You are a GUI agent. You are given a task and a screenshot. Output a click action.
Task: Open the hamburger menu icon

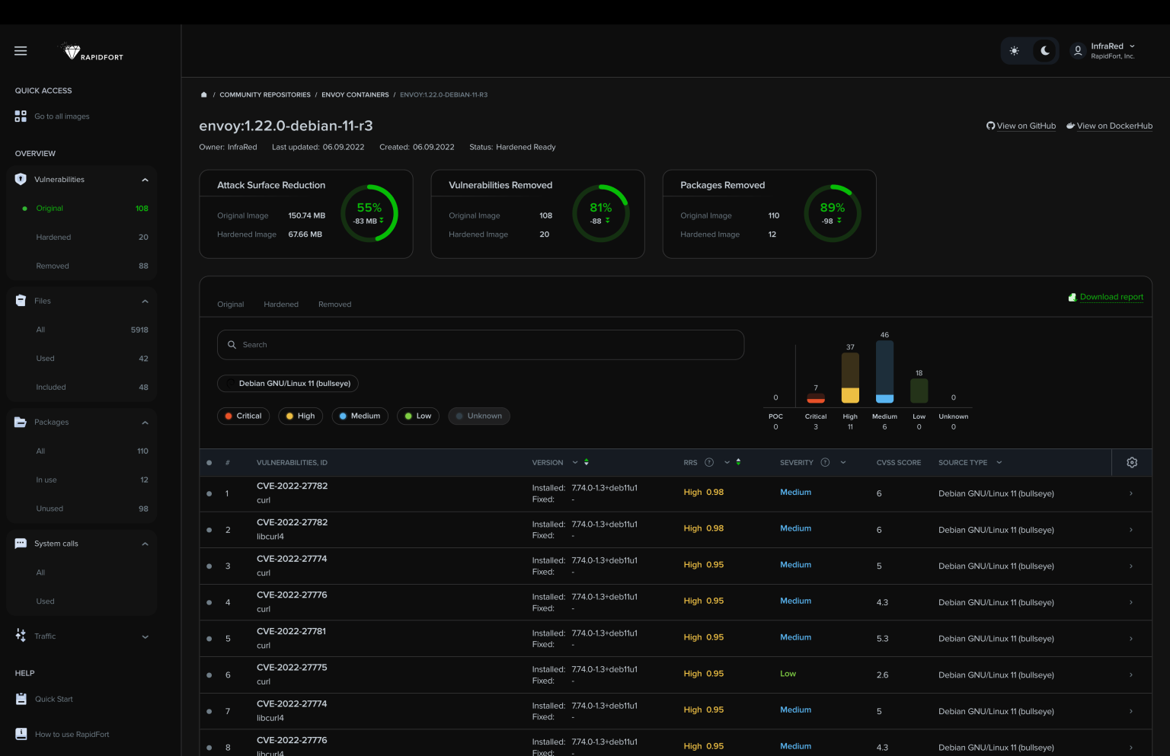[x=21, y=51]
